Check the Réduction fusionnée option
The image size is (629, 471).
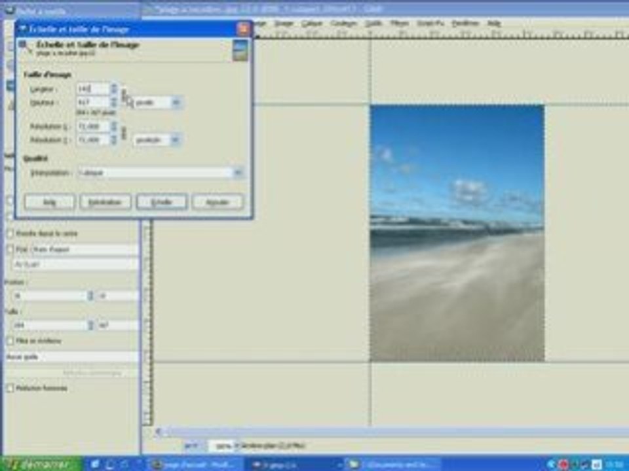10,388
